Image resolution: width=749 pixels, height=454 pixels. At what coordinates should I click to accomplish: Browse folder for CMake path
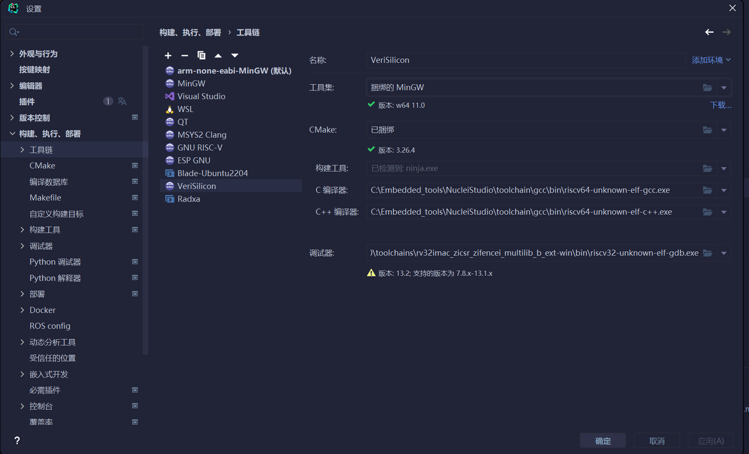pyautogui.click(x=707, y=130)
